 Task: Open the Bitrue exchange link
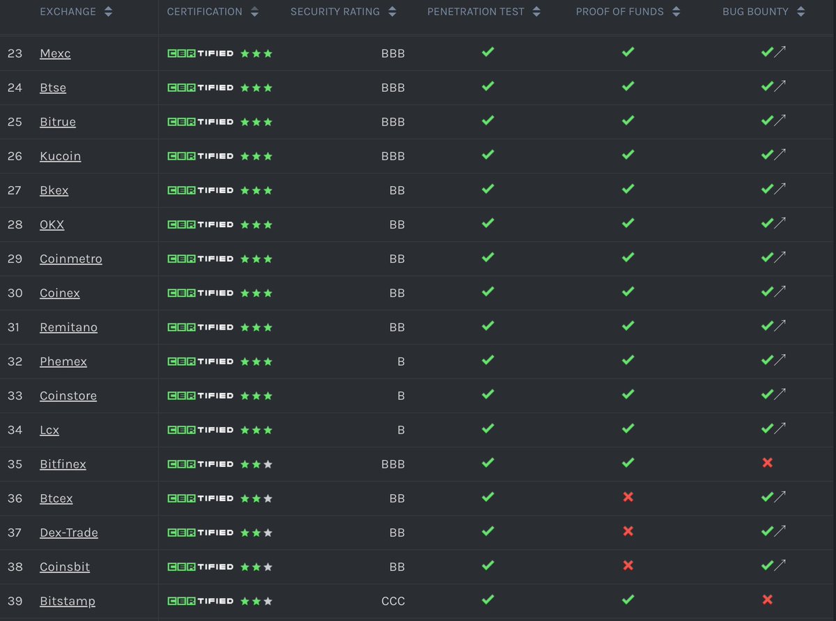[x=58, y=122]
